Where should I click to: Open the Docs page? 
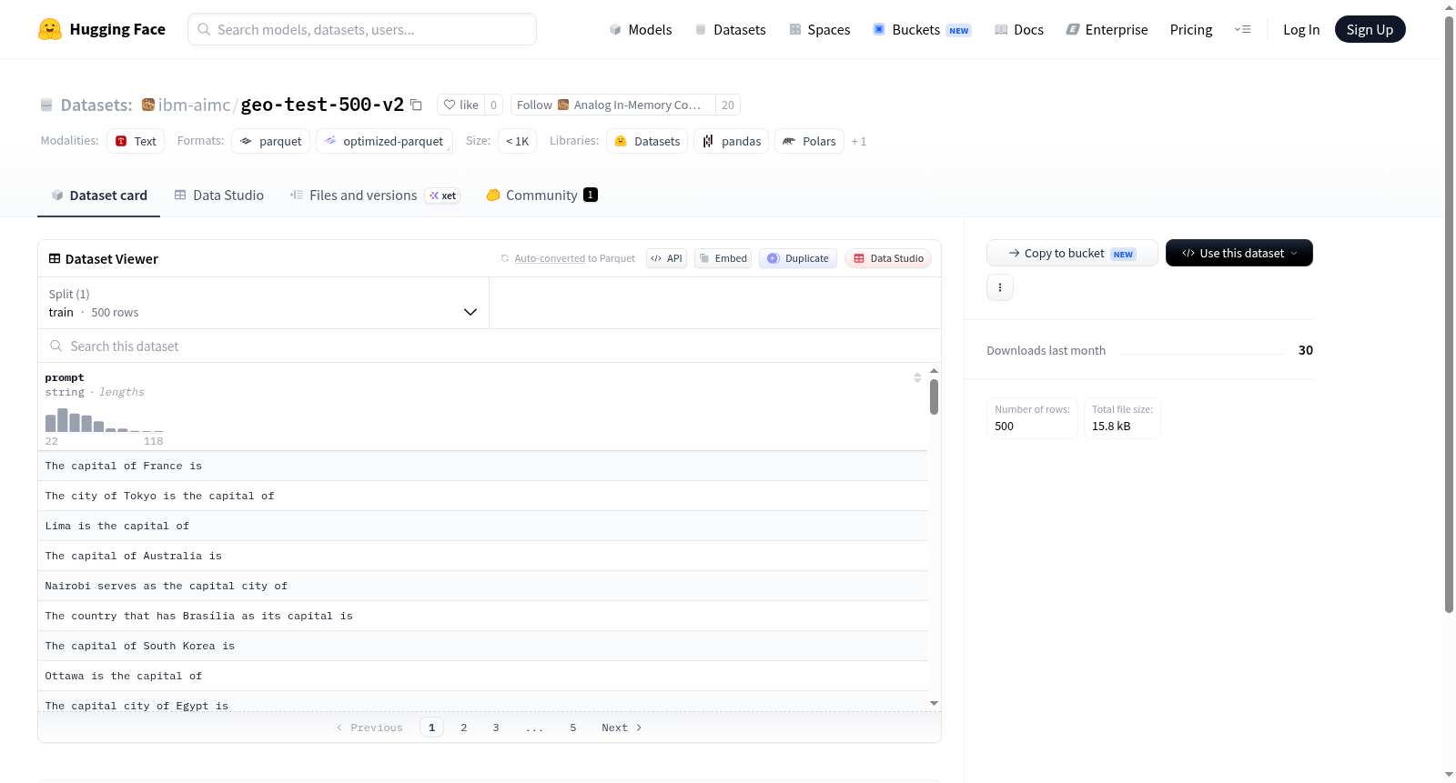[1019, 29]
